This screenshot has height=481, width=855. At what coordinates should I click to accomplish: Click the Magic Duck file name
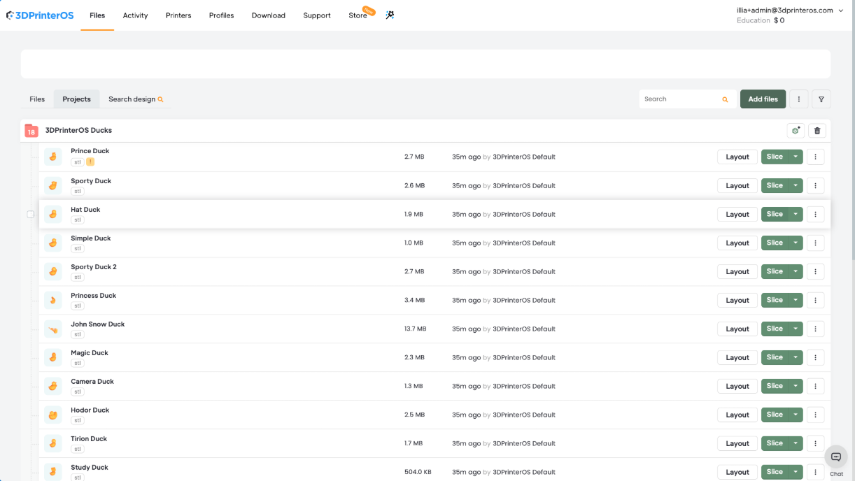(90, 353)
